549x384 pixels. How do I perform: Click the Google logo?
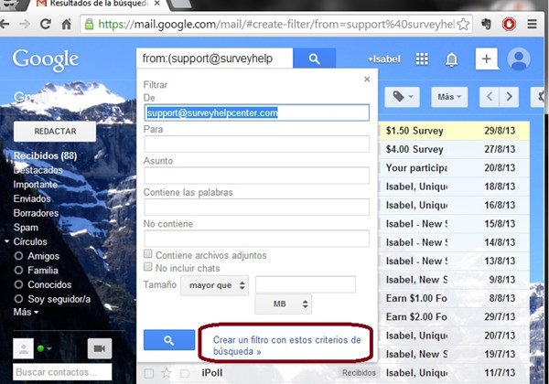click(46, 59)
